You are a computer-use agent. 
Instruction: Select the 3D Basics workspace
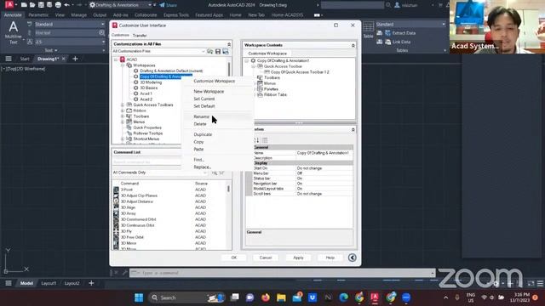click(149, 88)
